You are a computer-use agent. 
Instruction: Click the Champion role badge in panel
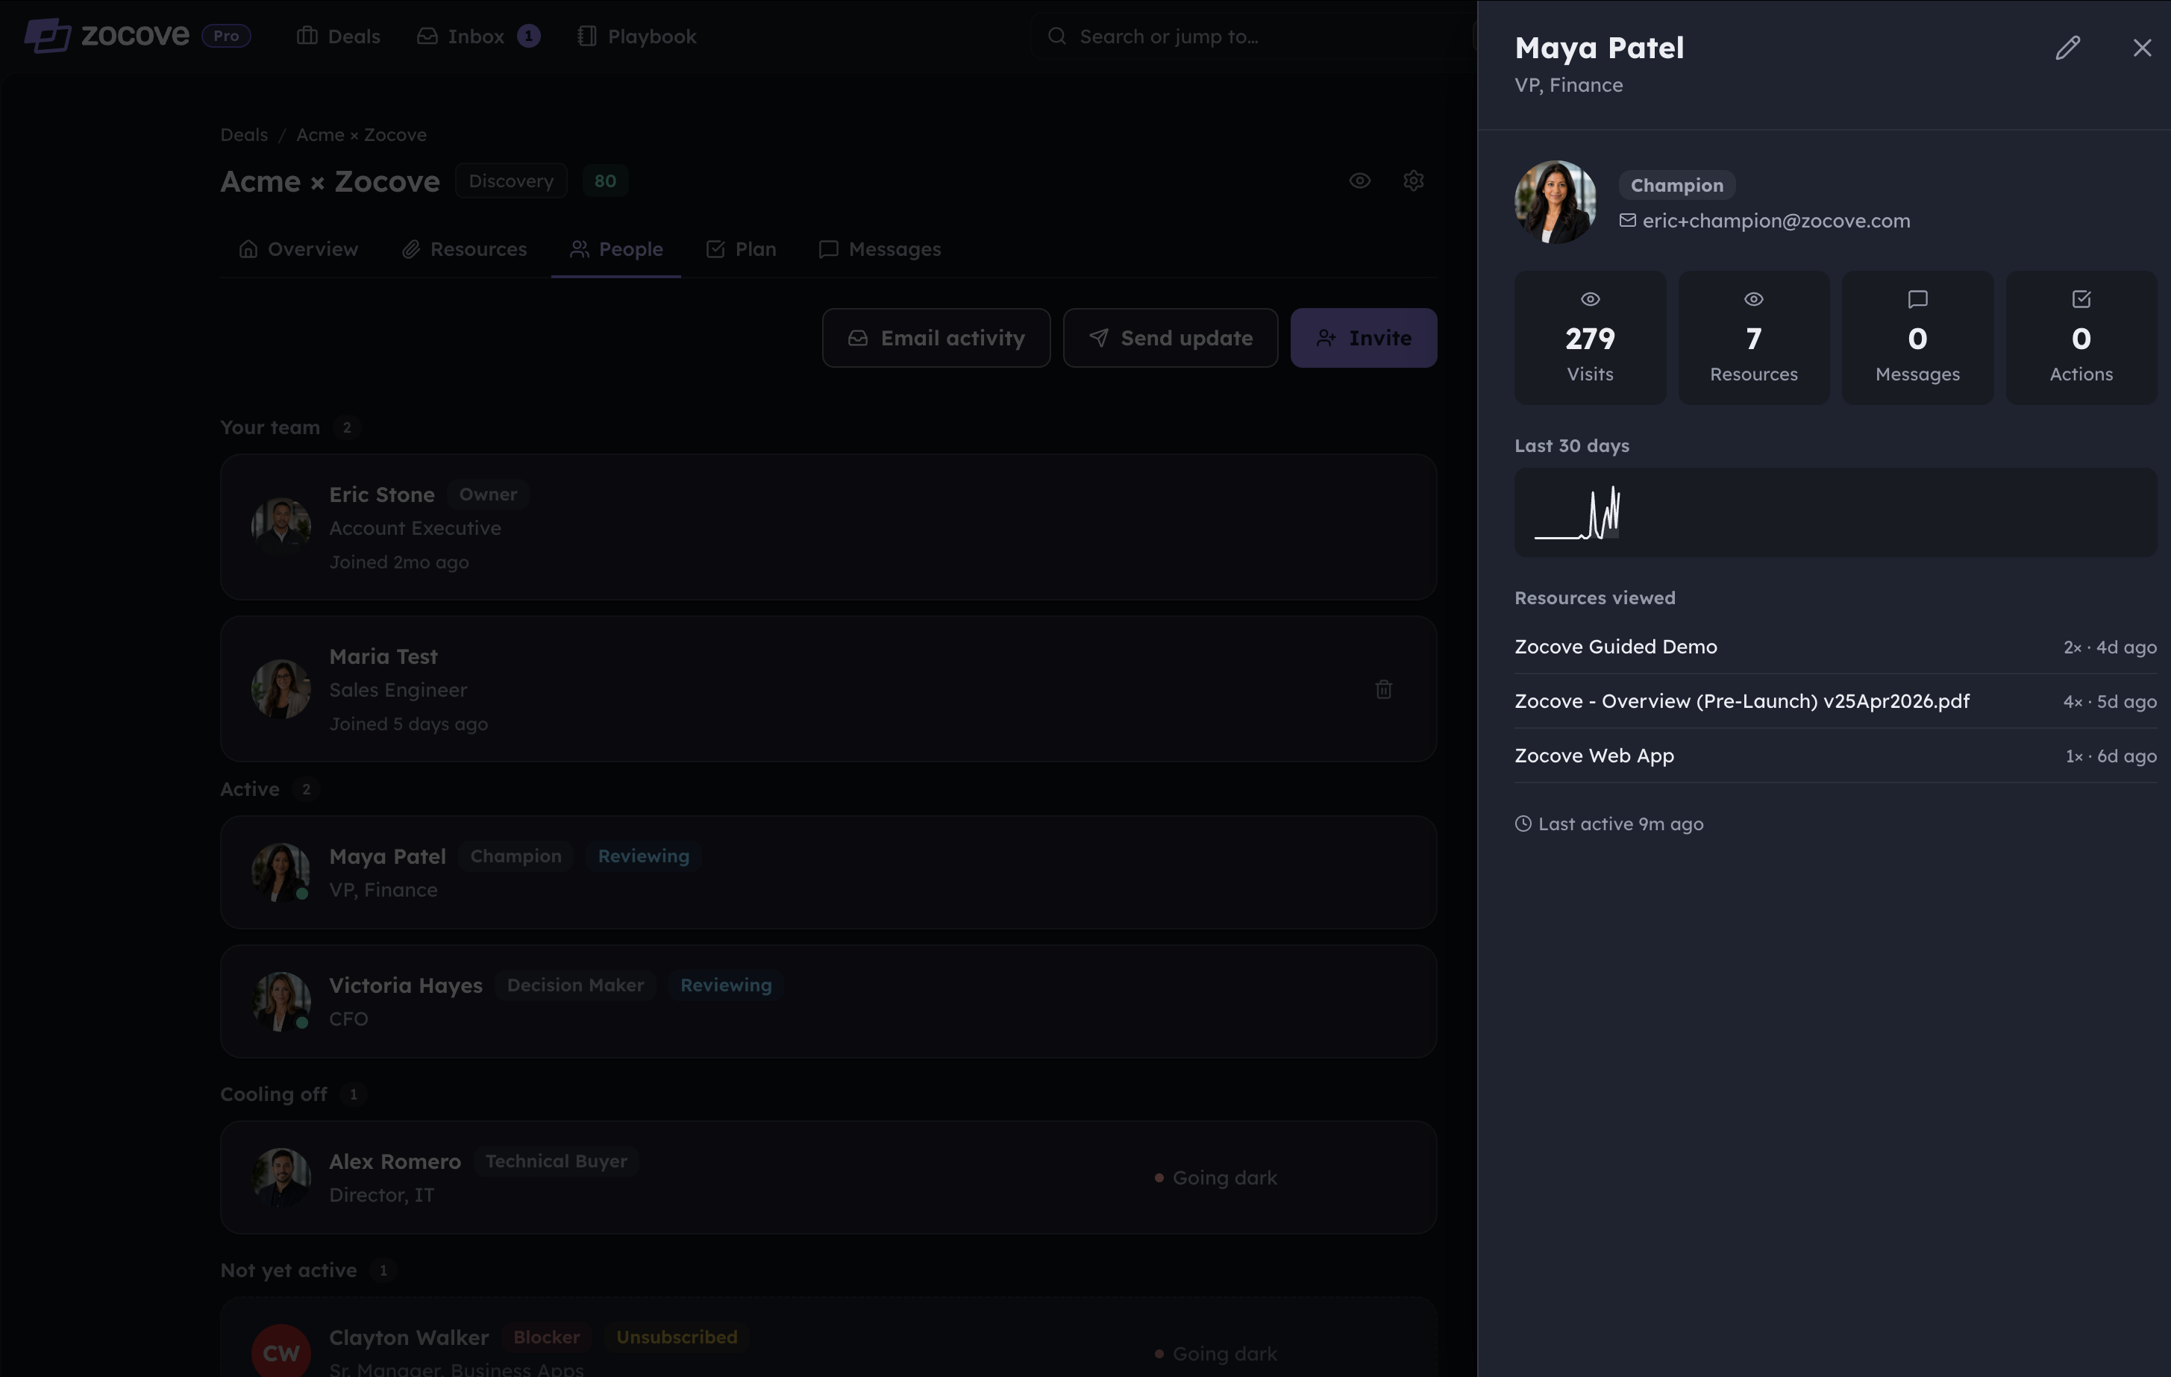click(x=1677, y=185)
